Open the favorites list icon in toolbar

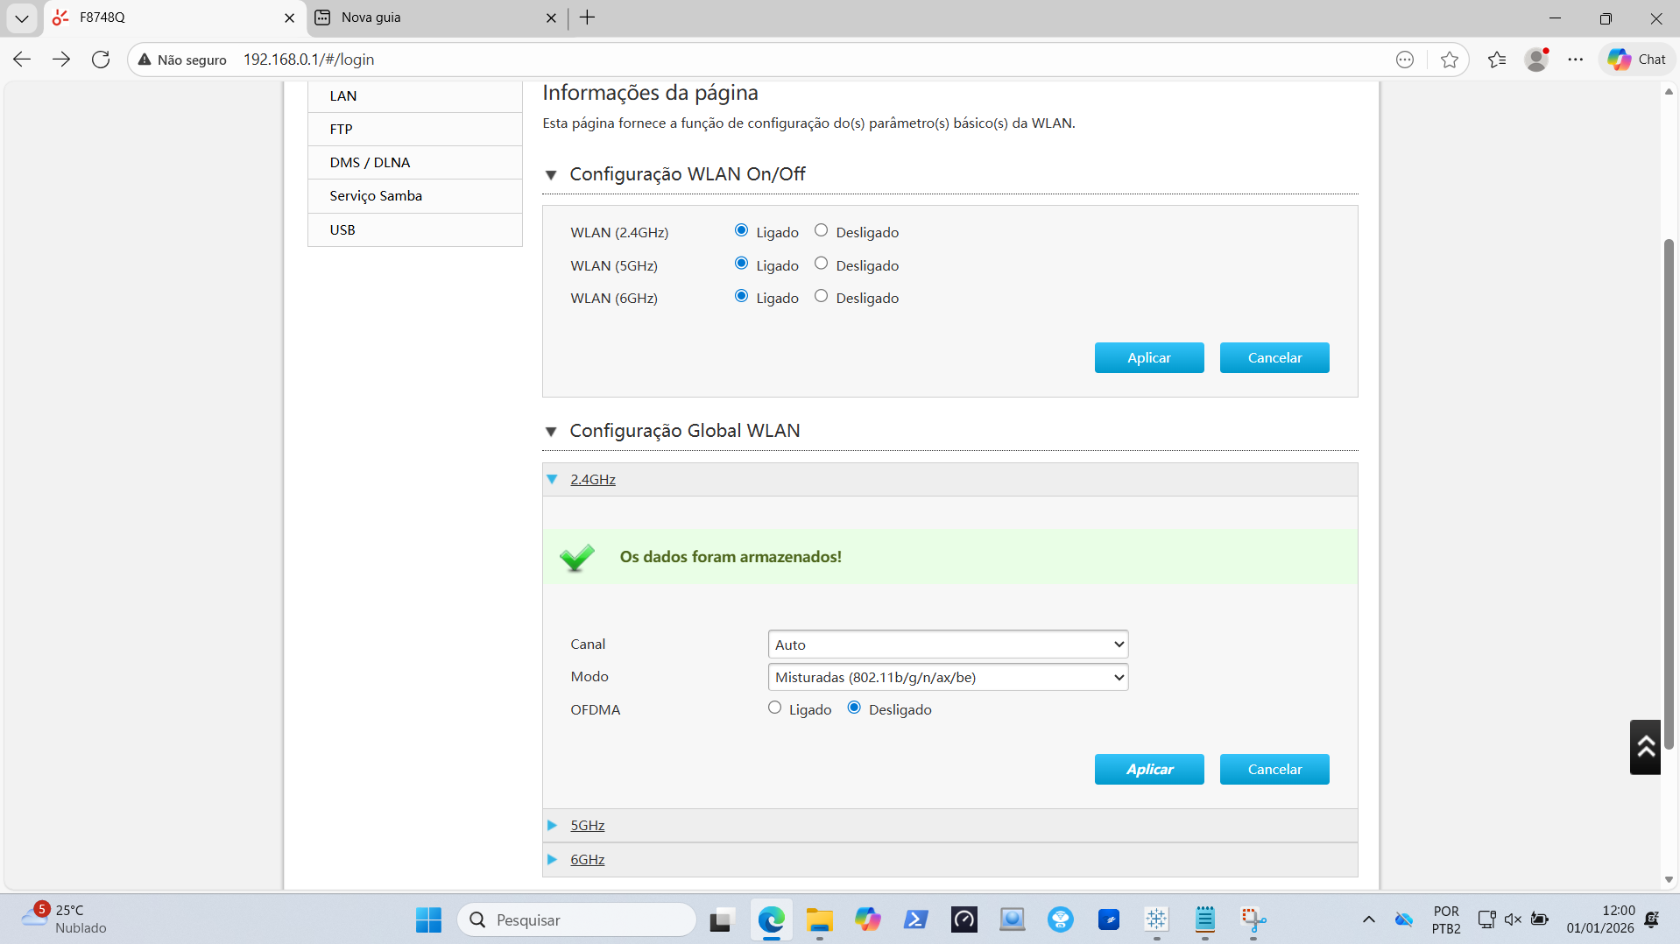click(x=1497, y=60)
